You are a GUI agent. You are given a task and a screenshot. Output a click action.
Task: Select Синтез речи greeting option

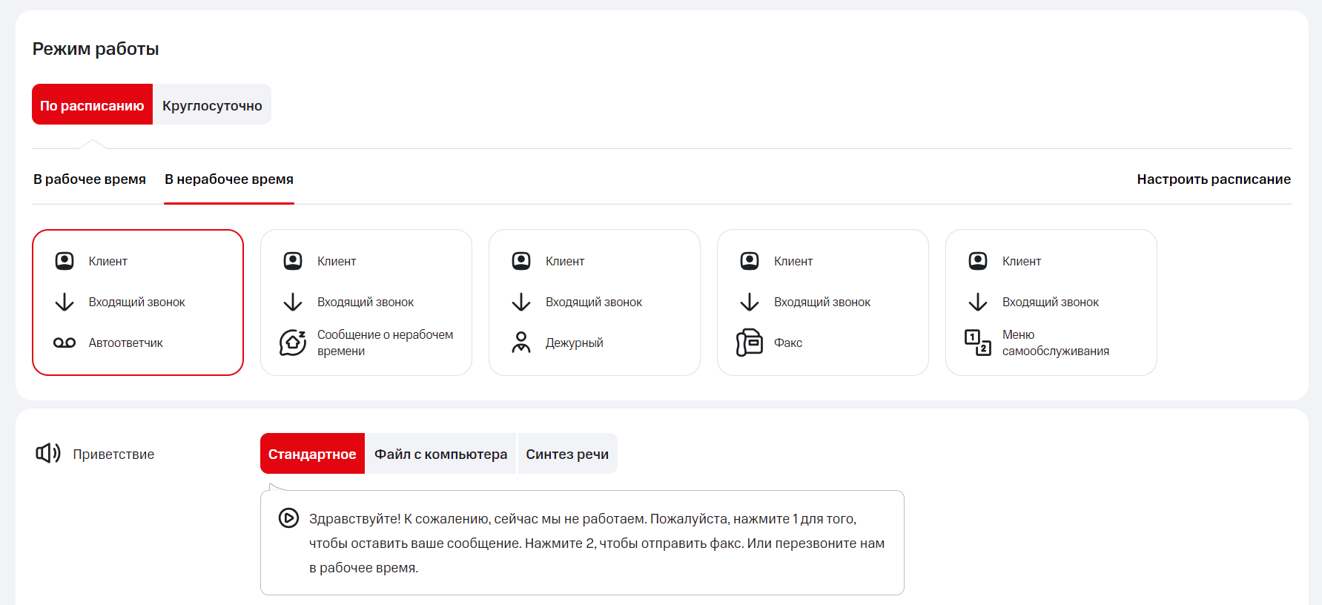tap(567, 454)
